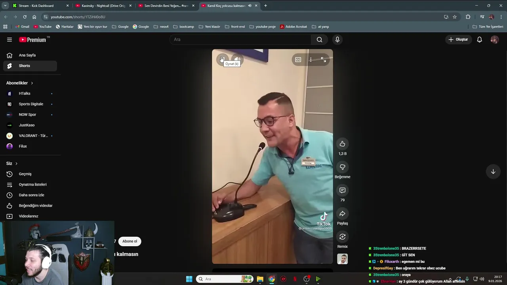Toggle the Short's volume mute button
The width and height of the screenshot is (507, 285).
point(237,59)
